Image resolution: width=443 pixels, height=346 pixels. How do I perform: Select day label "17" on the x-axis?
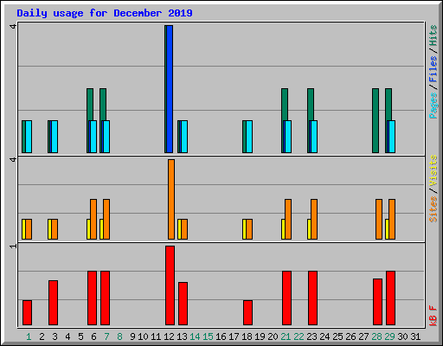[x=234, y=336]
